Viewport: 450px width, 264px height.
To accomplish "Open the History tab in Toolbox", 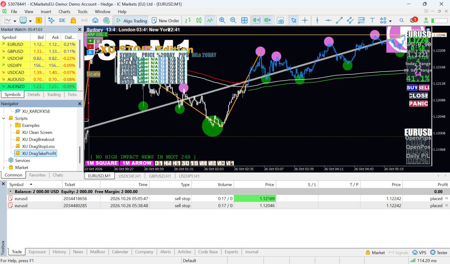I will 59,252.
